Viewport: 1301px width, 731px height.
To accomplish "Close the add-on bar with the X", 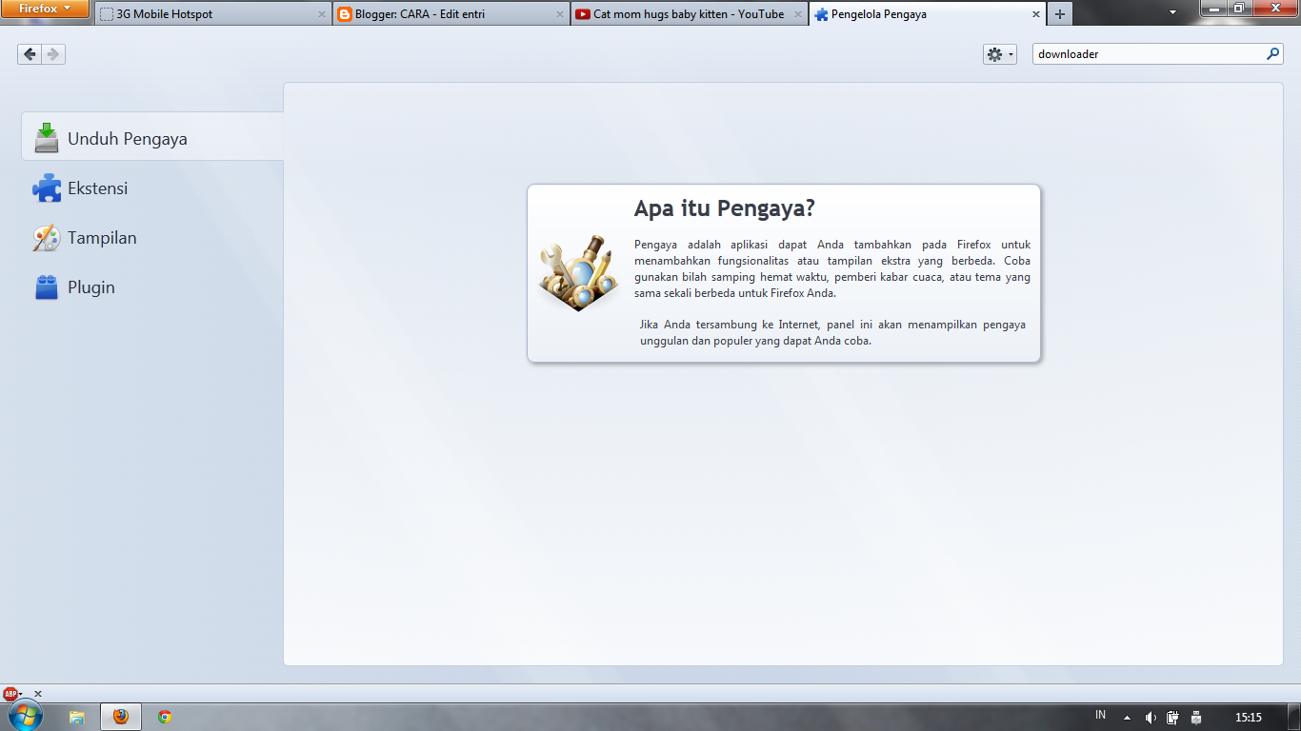I will point(38,694).
